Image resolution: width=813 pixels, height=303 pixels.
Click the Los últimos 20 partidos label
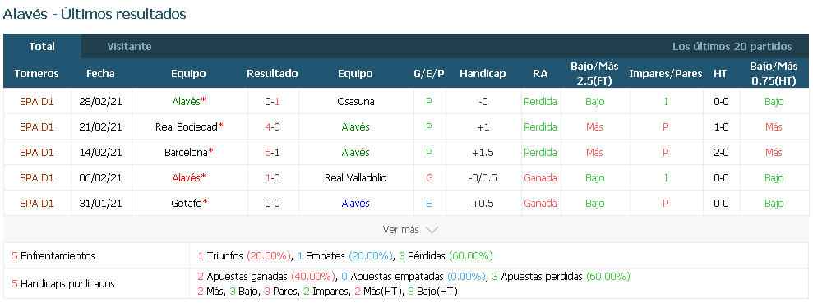coord(732,47)
